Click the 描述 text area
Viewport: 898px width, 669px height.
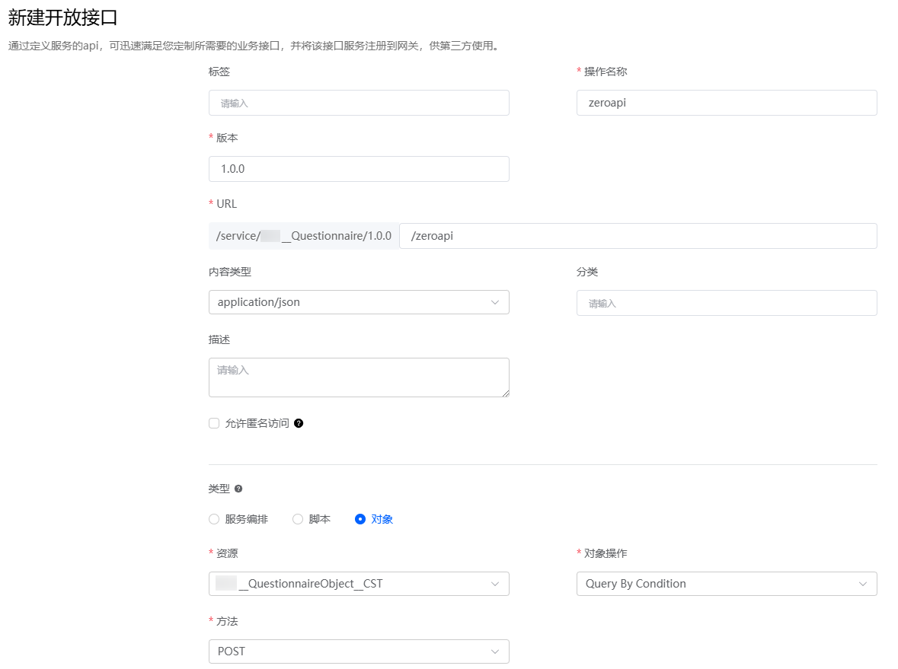point(359,378)
